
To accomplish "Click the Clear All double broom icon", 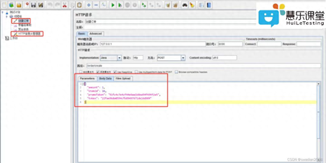I will click(x=175, y=5).
